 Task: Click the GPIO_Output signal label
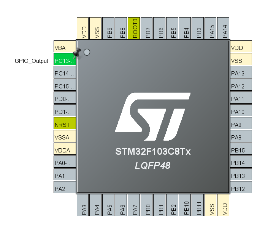pyautogui.click(x=32, y=61)
